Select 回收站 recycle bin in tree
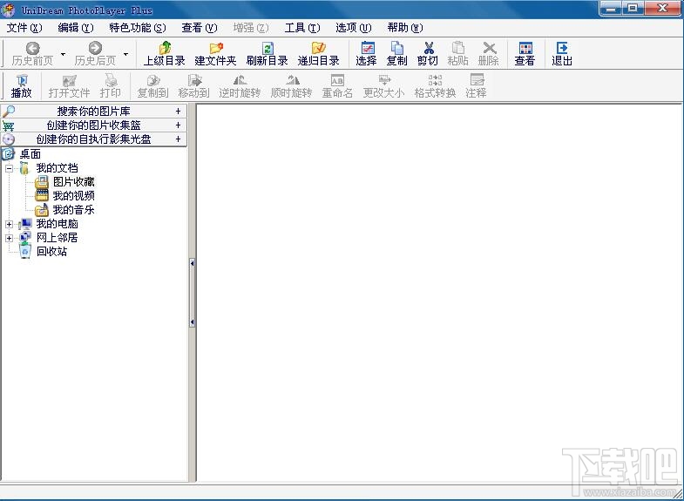Screen dimensions: 684x501 click(x=52, y=252)
